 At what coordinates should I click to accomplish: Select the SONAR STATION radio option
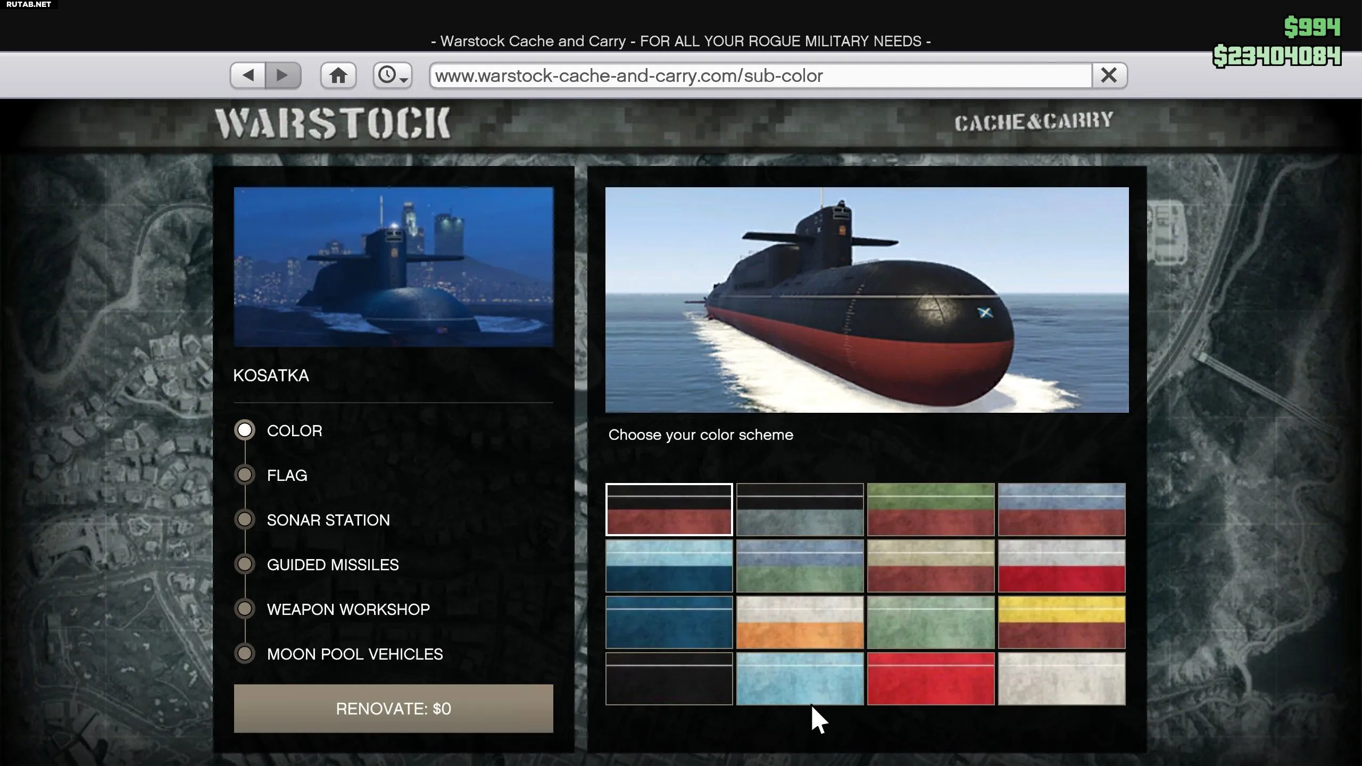point(245,519)
